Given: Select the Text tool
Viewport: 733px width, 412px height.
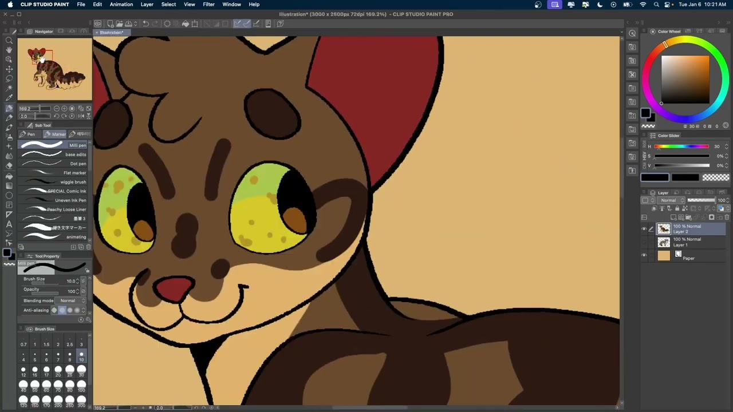Looking at the screenshot, I should [9, 224].
